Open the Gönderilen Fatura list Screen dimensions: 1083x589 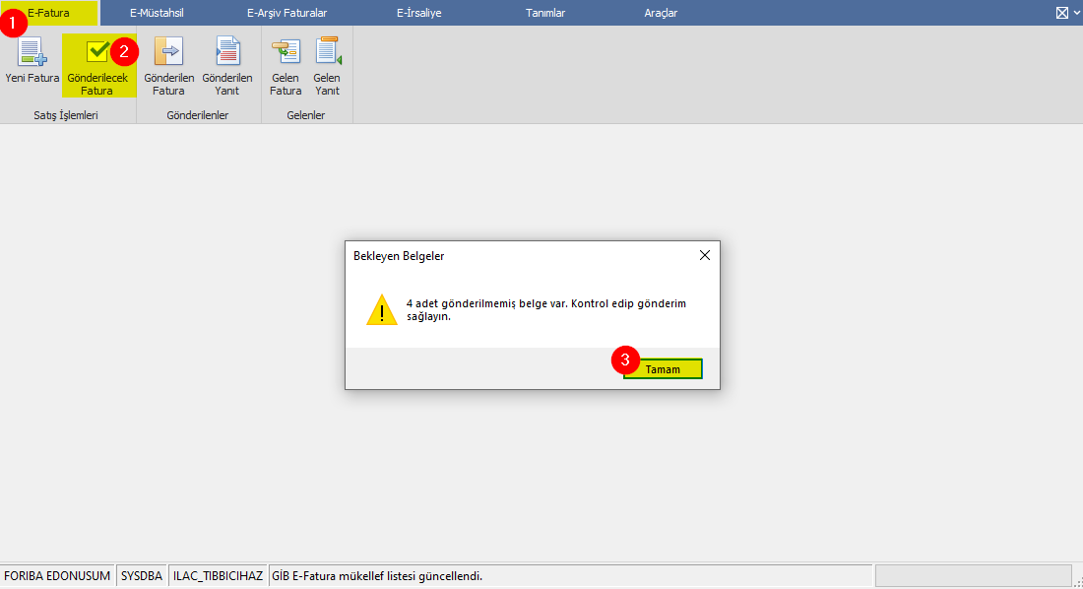tap(168, 52)
